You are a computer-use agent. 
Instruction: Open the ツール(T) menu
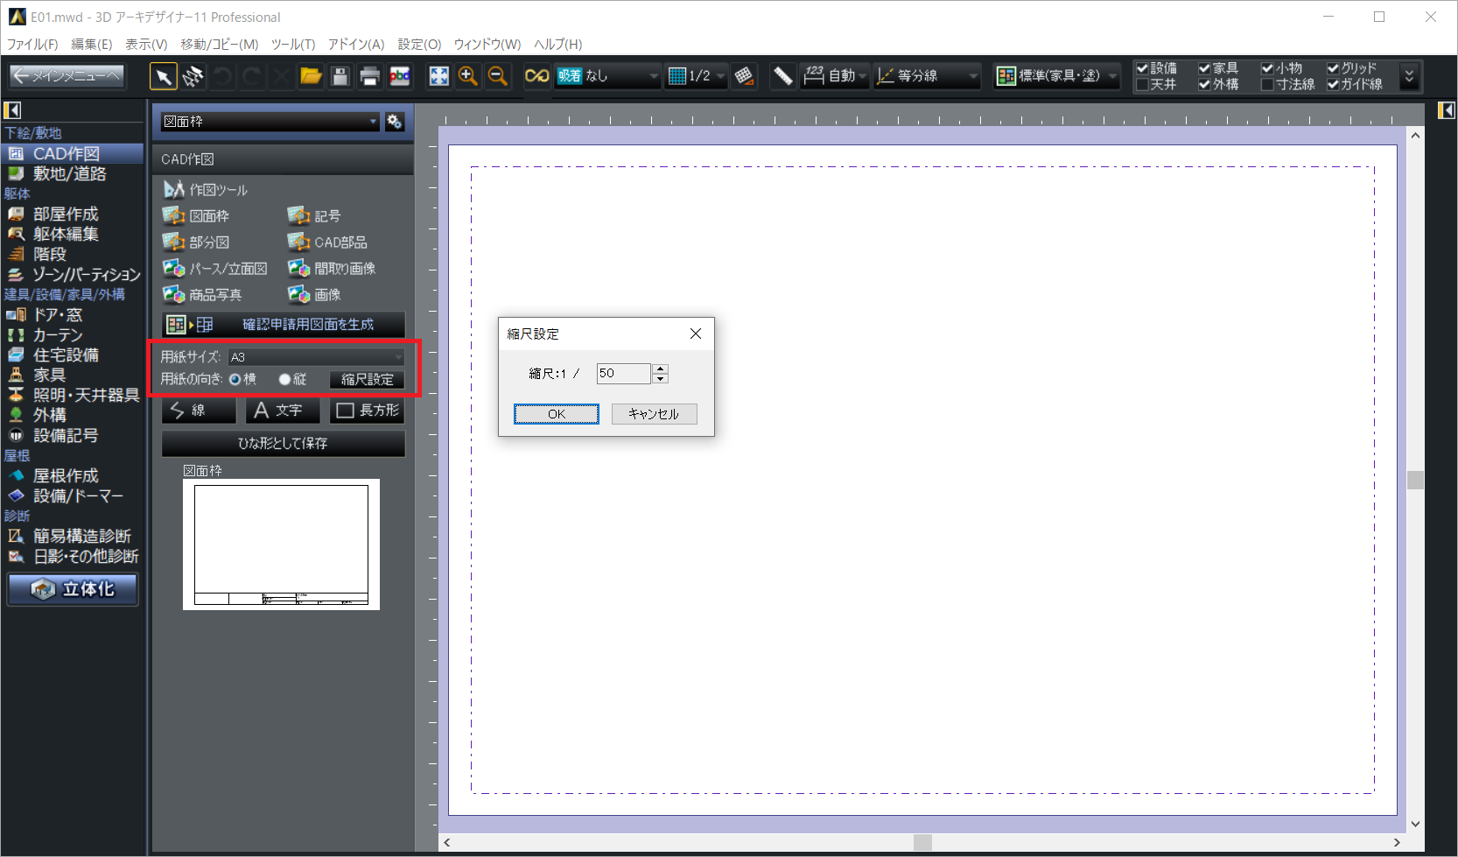tap(292, 44)
